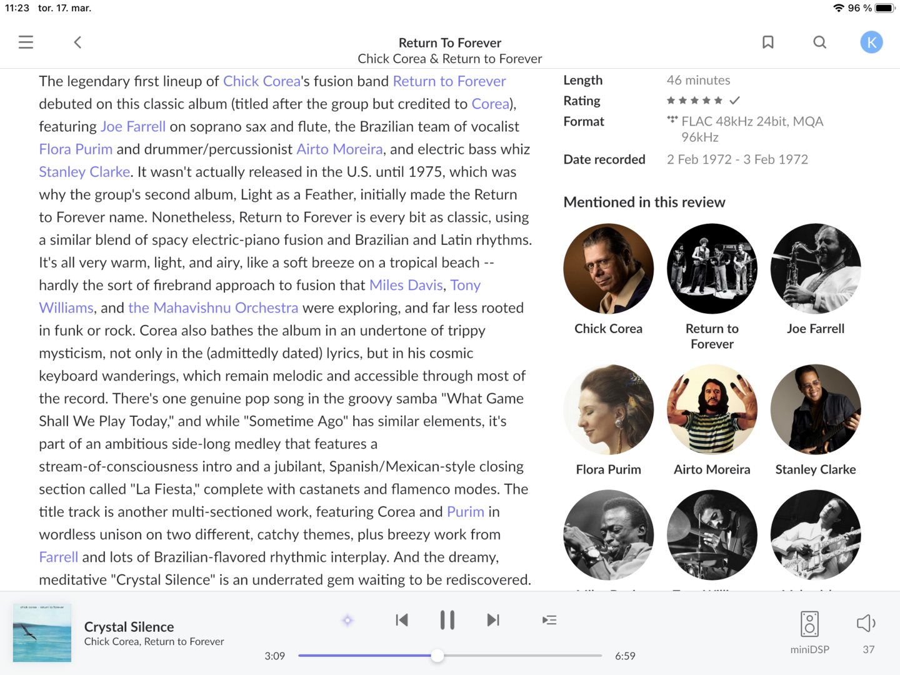
Task: Tap the battery indicator in status bar
Action: 885,8
